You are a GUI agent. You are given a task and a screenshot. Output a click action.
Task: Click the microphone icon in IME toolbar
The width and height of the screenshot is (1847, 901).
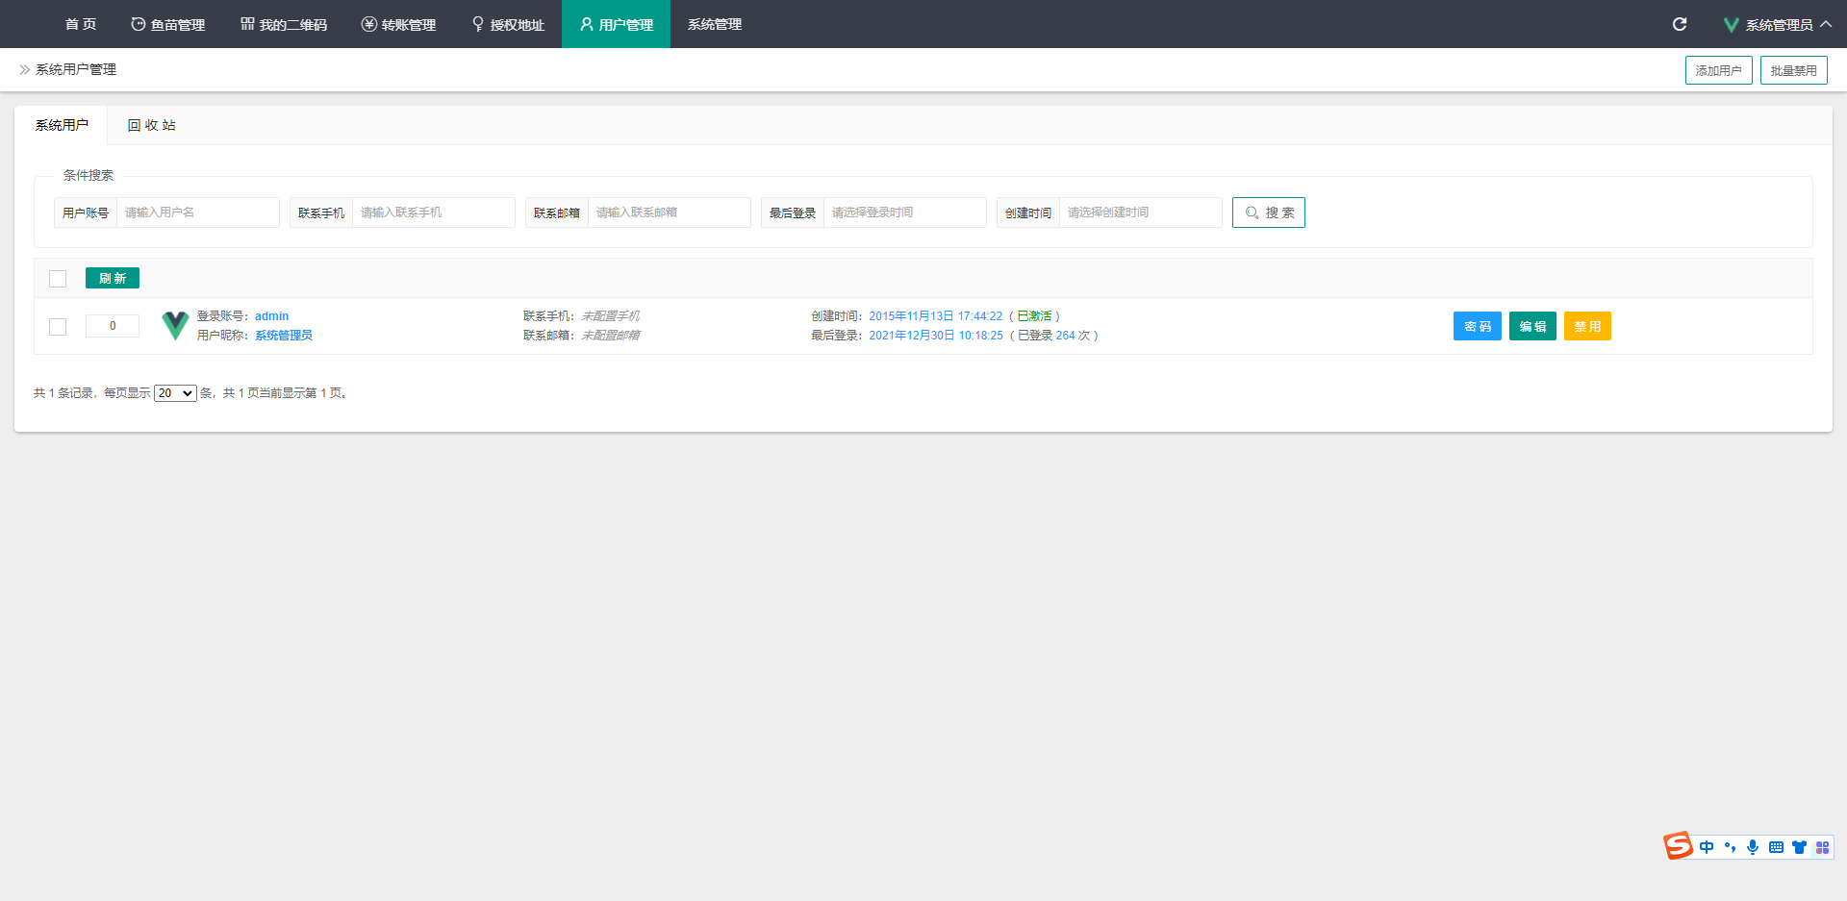(1753, 847)
